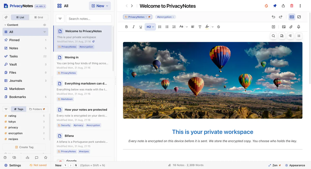Viewport: 311px width, 169px height.
Task: Click the sparkle icon beside List
Action: click(x=6, y=17)
